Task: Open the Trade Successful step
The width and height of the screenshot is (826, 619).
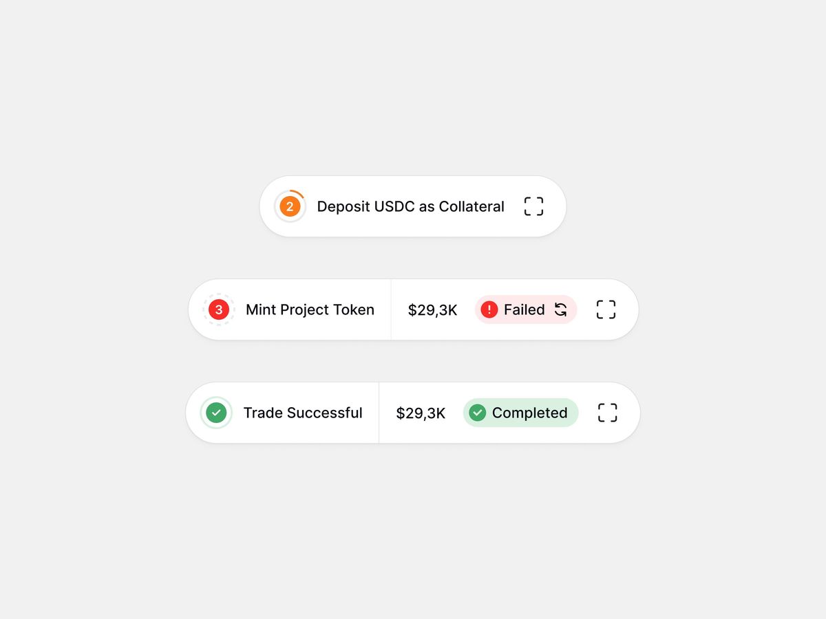Action: tap(303, 413)
